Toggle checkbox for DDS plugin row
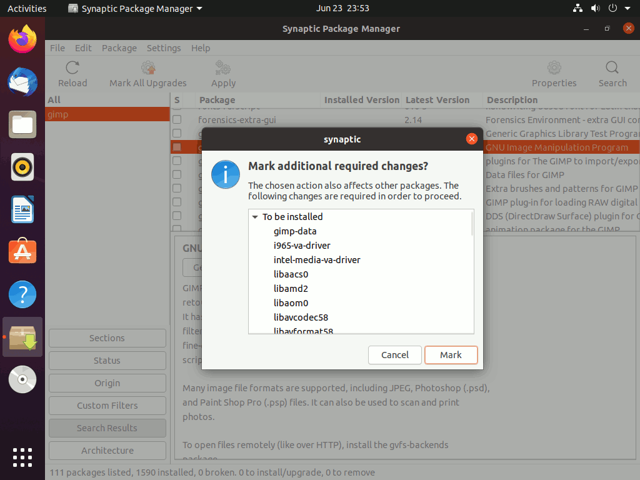Viewport: 640px width, 480px height. (x=177, y=216)
